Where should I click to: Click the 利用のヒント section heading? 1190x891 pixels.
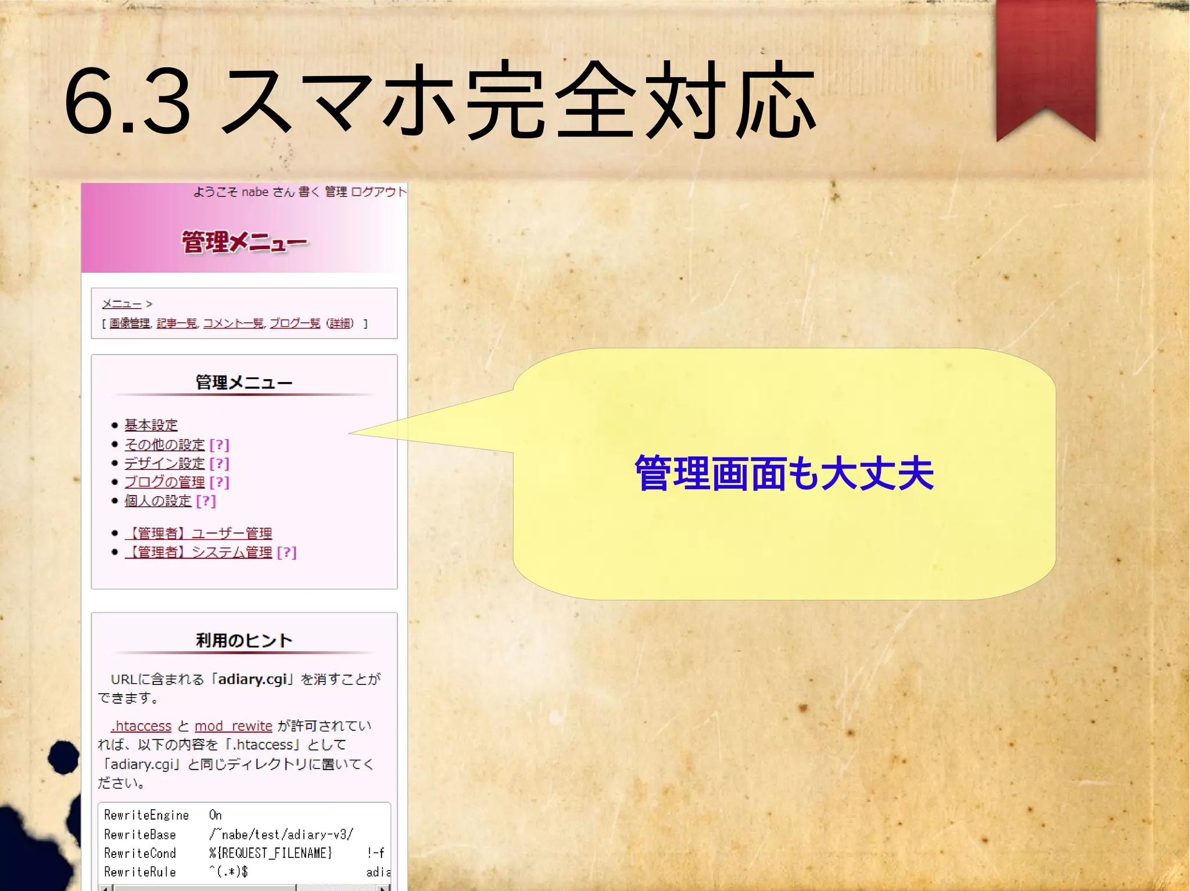pos(244,640)
